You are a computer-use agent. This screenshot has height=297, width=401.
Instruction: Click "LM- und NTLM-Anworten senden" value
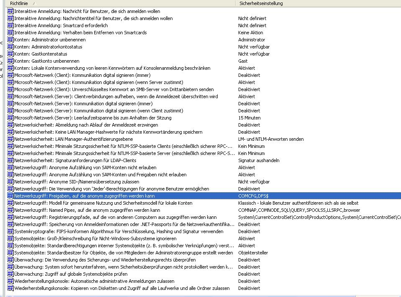(271, 139)
